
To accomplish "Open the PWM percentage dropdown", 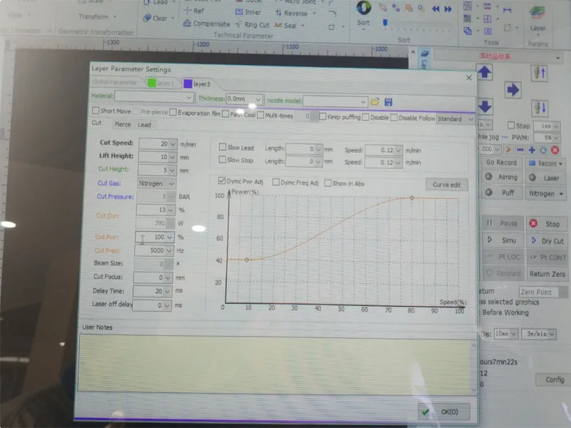I will point(555,138).
